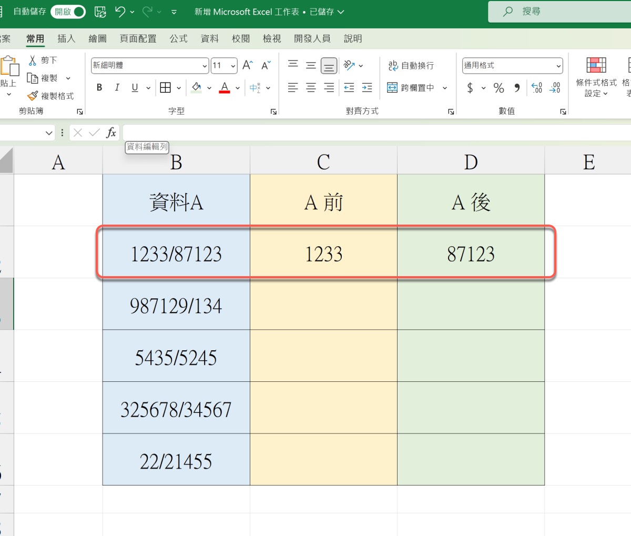Click the undo arrow icon
The height and width of the screenshot is (536, 631).
[120, 12]
